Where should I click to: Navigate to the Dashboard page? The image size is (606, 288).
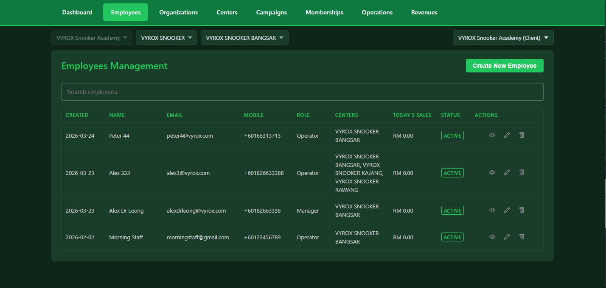pos(77,12)
